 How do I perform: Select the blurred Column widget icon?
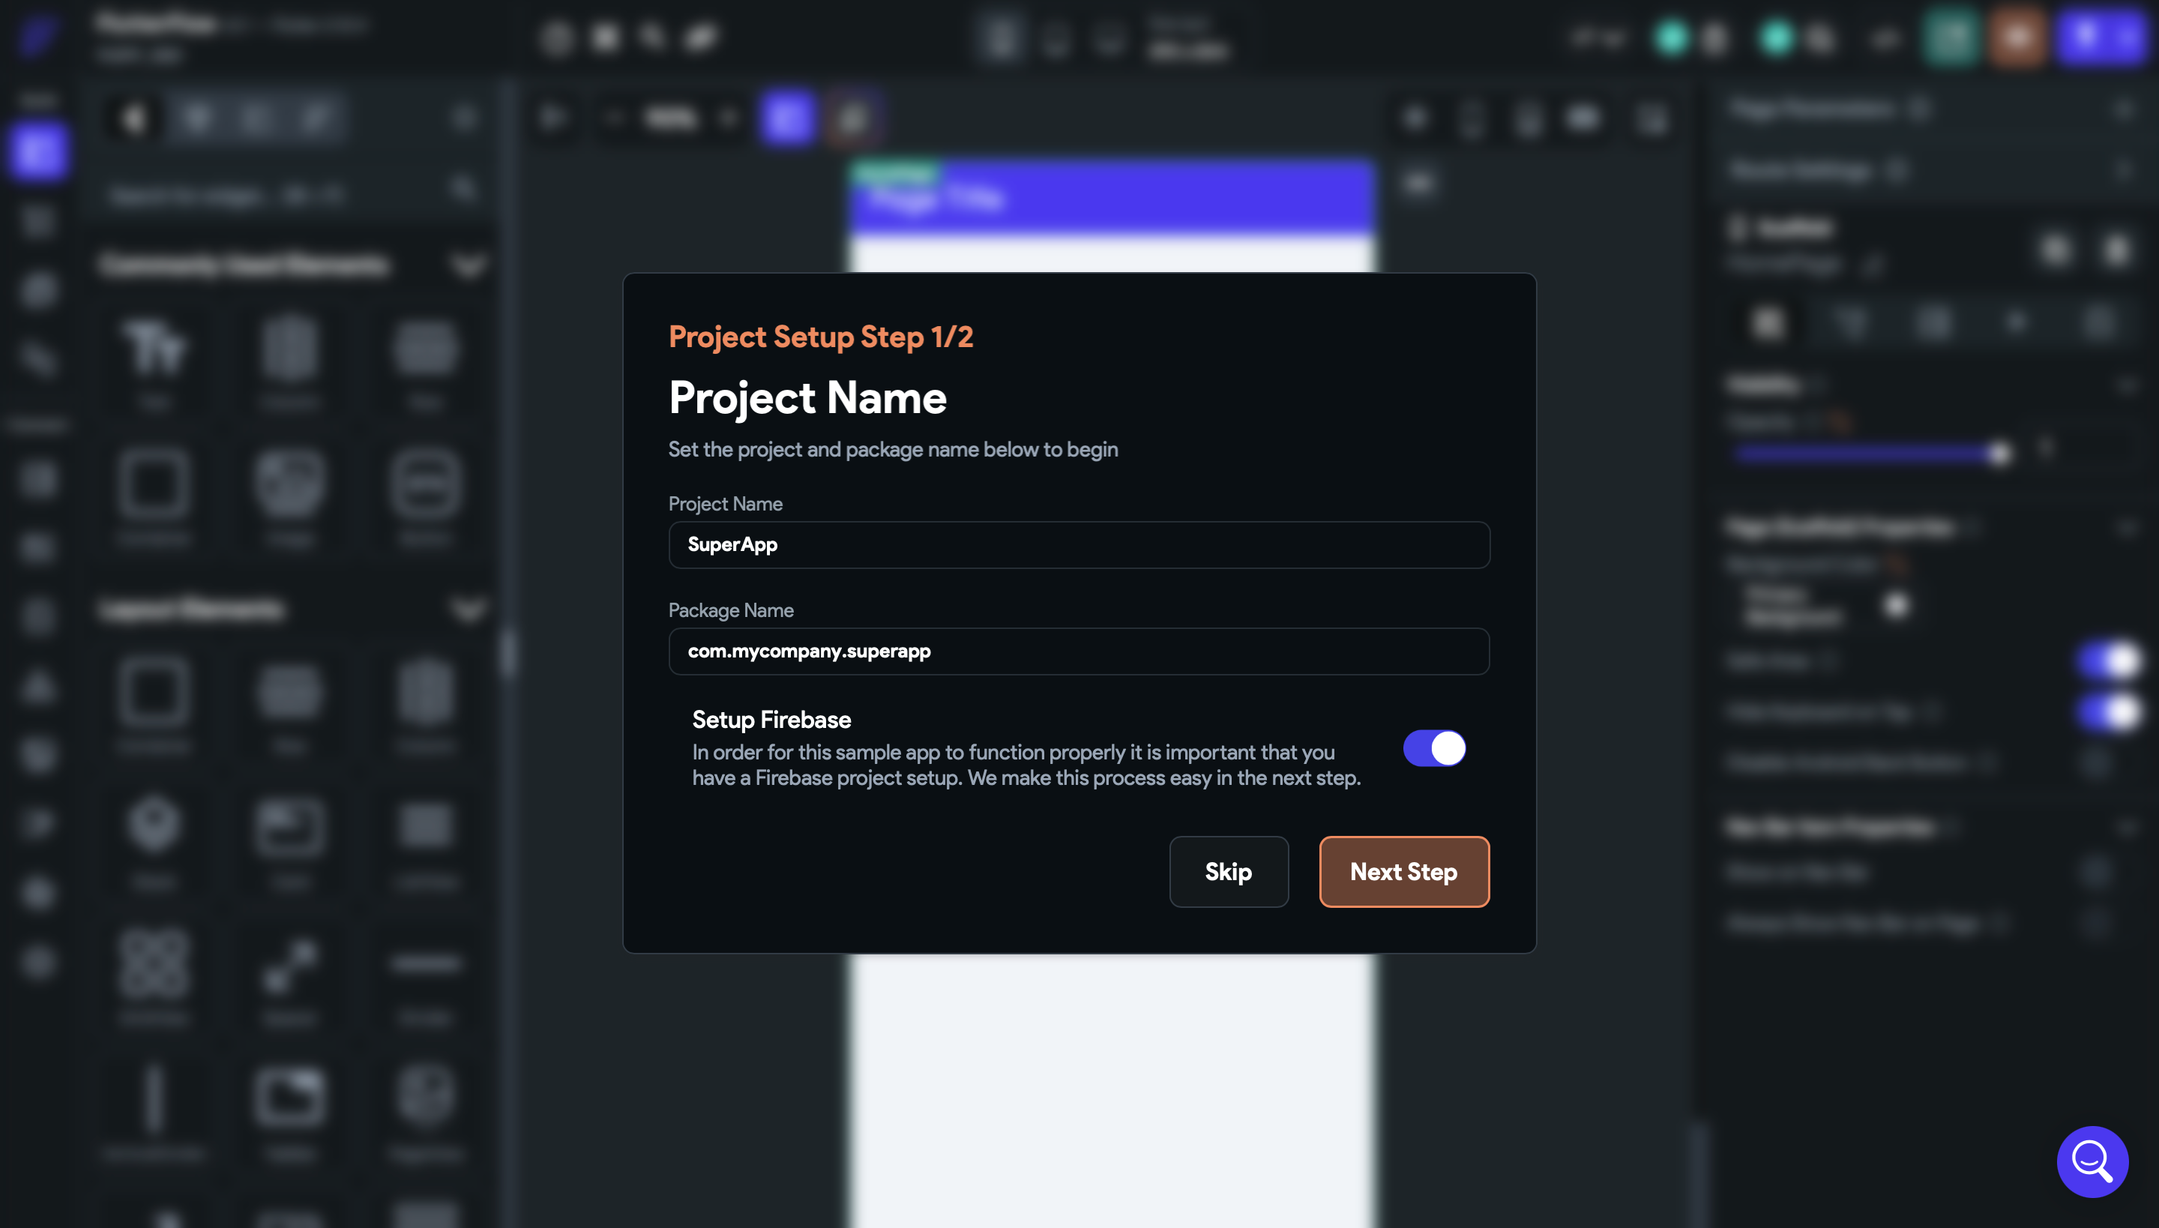[x=289, y=348]
